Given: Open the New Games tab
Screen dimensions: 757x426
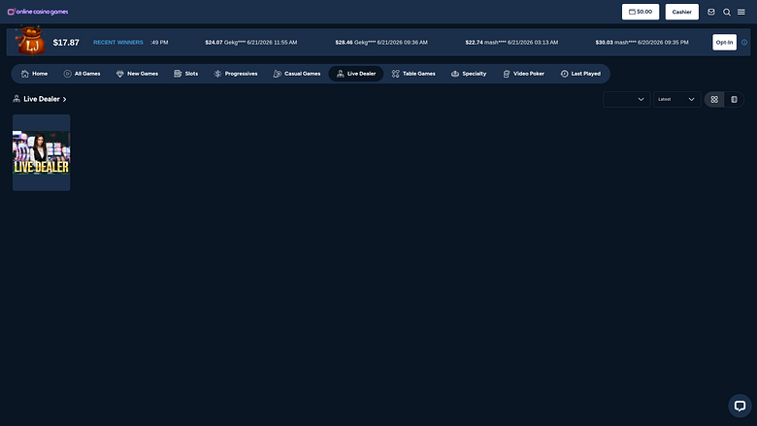Looking at the screenshot, I should (x=137, y=74).
